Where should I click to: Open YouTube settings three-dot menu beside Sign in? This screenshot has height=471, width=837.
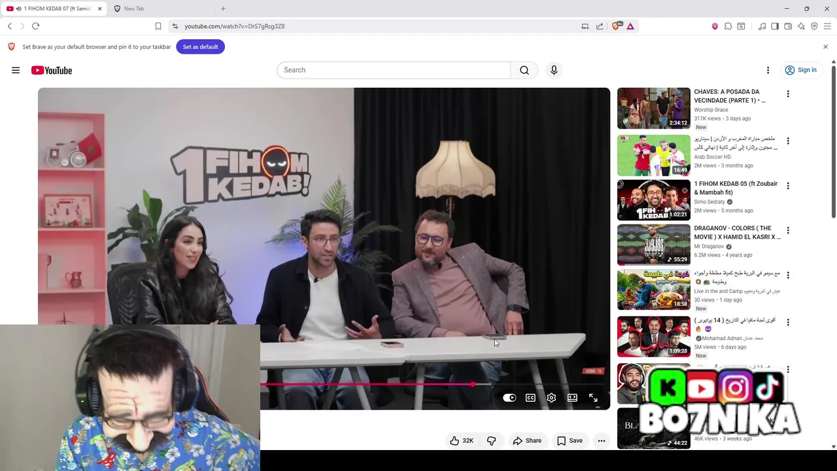768,70
